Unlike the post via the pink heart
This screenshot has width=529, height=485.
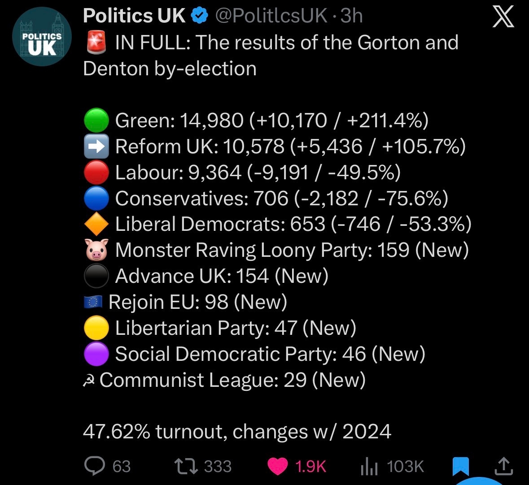click(x=278, y=466)
